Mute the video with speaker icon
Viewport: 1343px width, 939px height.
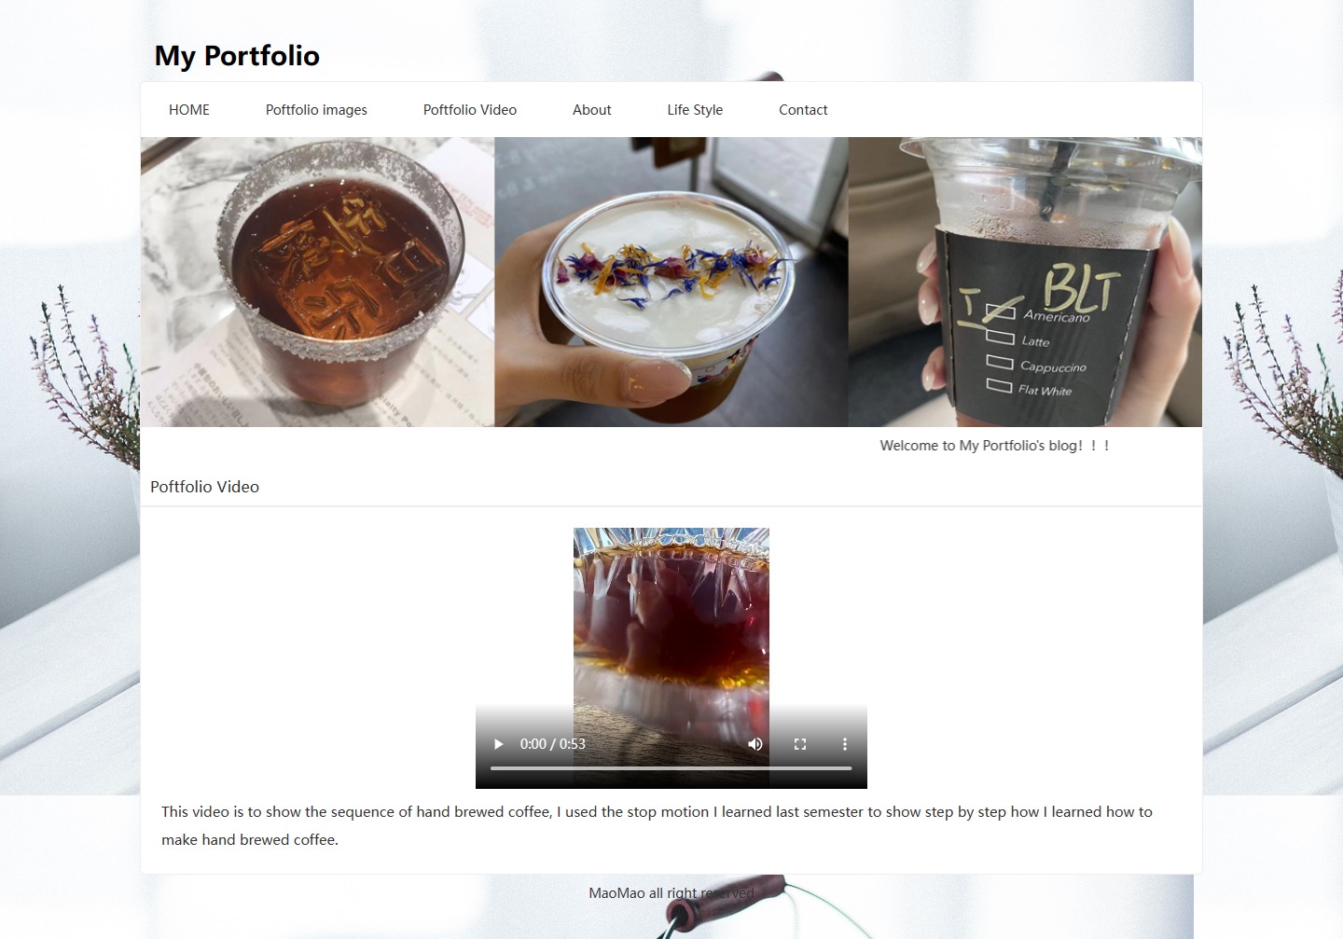755,744
